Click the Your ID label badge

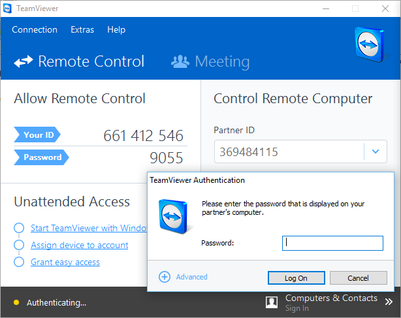click(37, 135)
